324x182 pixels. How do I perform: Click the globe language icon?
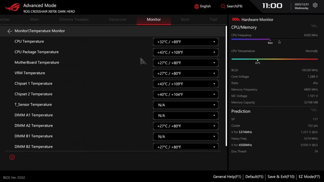(x=197, y=6)
